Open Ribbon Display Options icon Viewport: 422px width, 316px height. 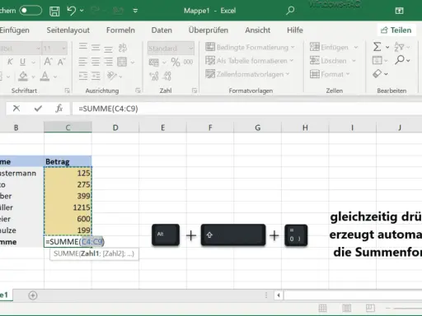point(399,11)
